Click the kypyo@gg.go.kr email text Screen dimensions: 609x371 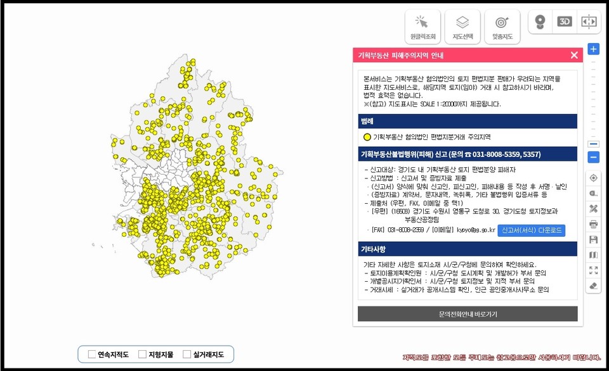[476, 230]
